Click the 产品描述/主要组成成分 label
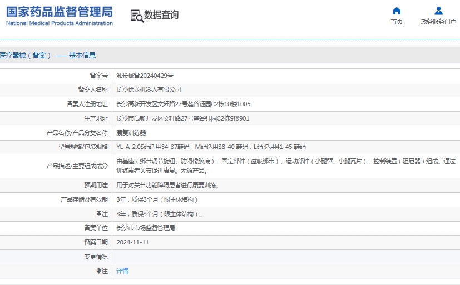 tap(77, 166)
